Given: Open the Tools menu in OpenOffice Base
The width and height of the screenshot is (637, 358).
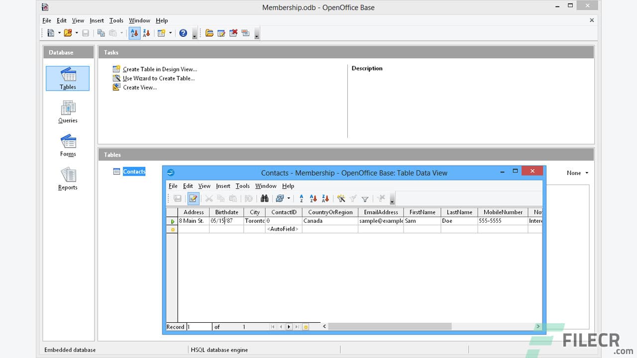Looking at the screenshot, I should point(116,20).
